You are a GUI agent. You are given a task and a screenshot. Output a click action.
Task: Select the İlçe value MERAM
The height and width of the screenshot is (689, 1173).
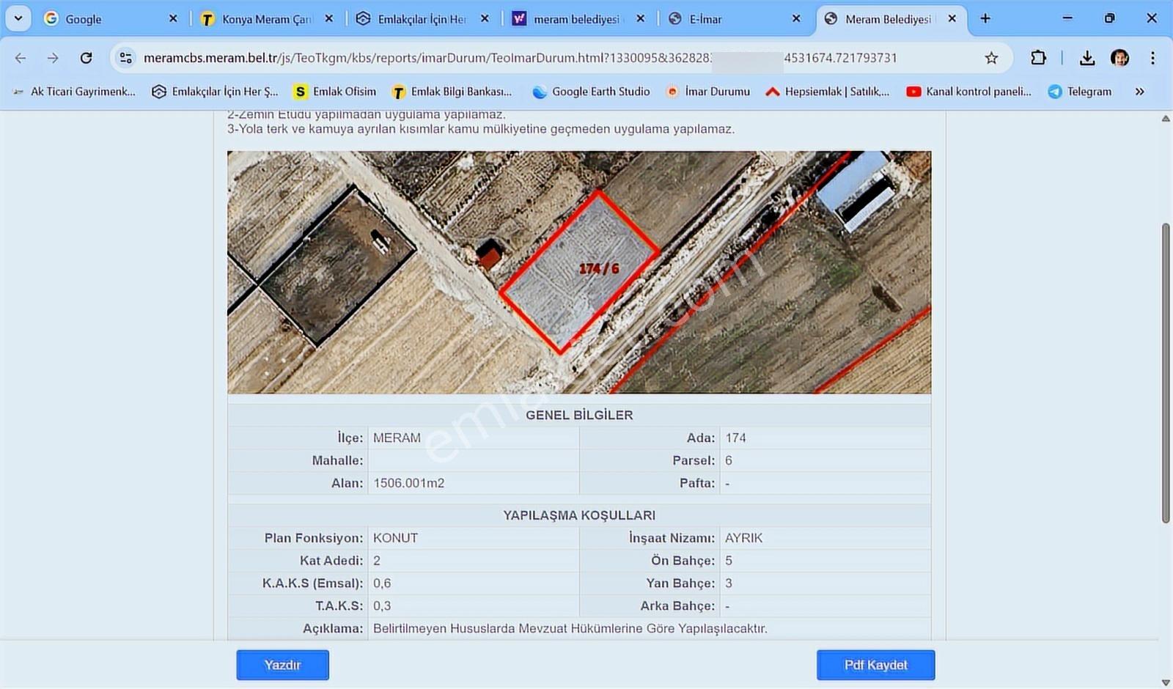pos(397,438)
